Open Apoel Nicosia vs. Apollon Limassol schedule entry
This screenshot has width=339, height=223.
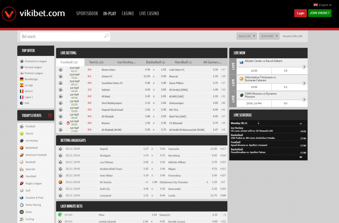268,144
